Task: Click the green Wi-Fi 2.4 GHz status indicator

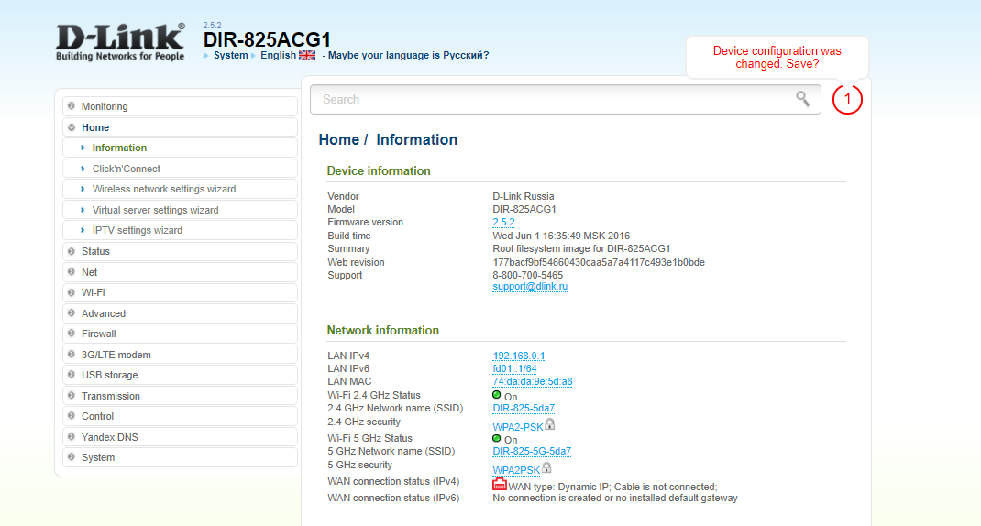Action: pos(497,395)
